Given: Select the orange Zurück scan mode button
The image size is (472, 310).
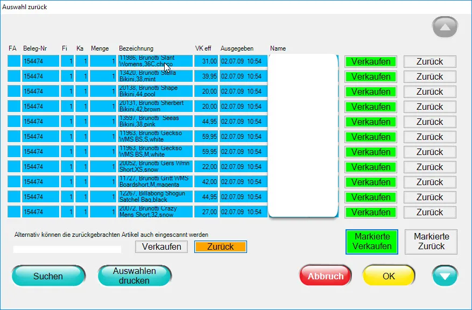Looking at the screenshot, I should [220, 246].
